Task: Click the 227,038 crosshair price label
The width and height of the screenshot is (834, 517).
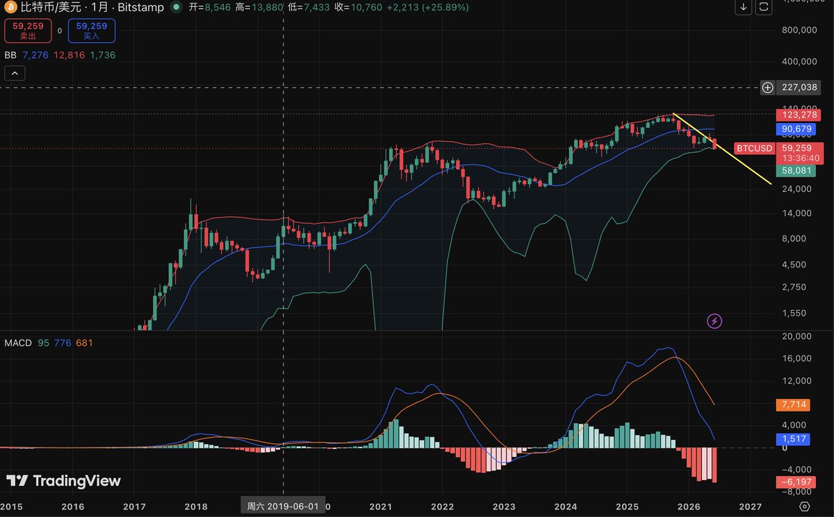Action: 799,88
